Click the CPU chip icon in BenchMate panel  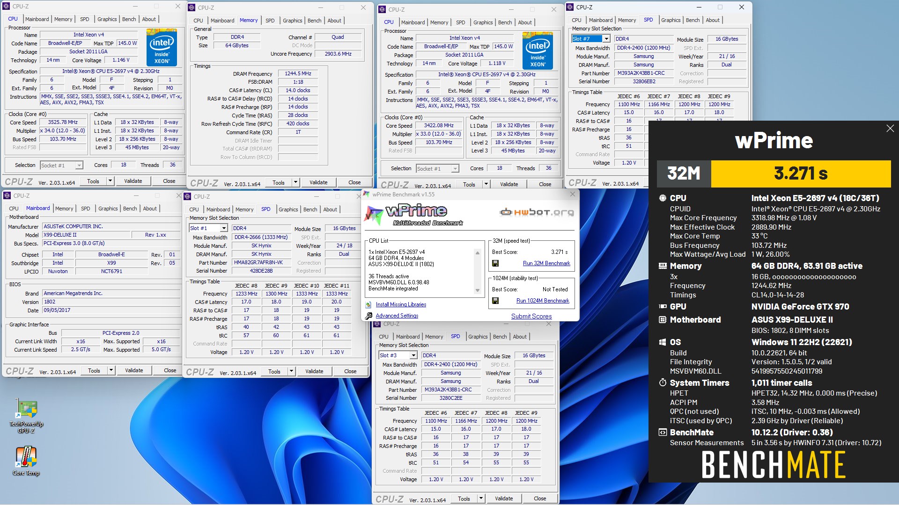(x=663, y=198)
